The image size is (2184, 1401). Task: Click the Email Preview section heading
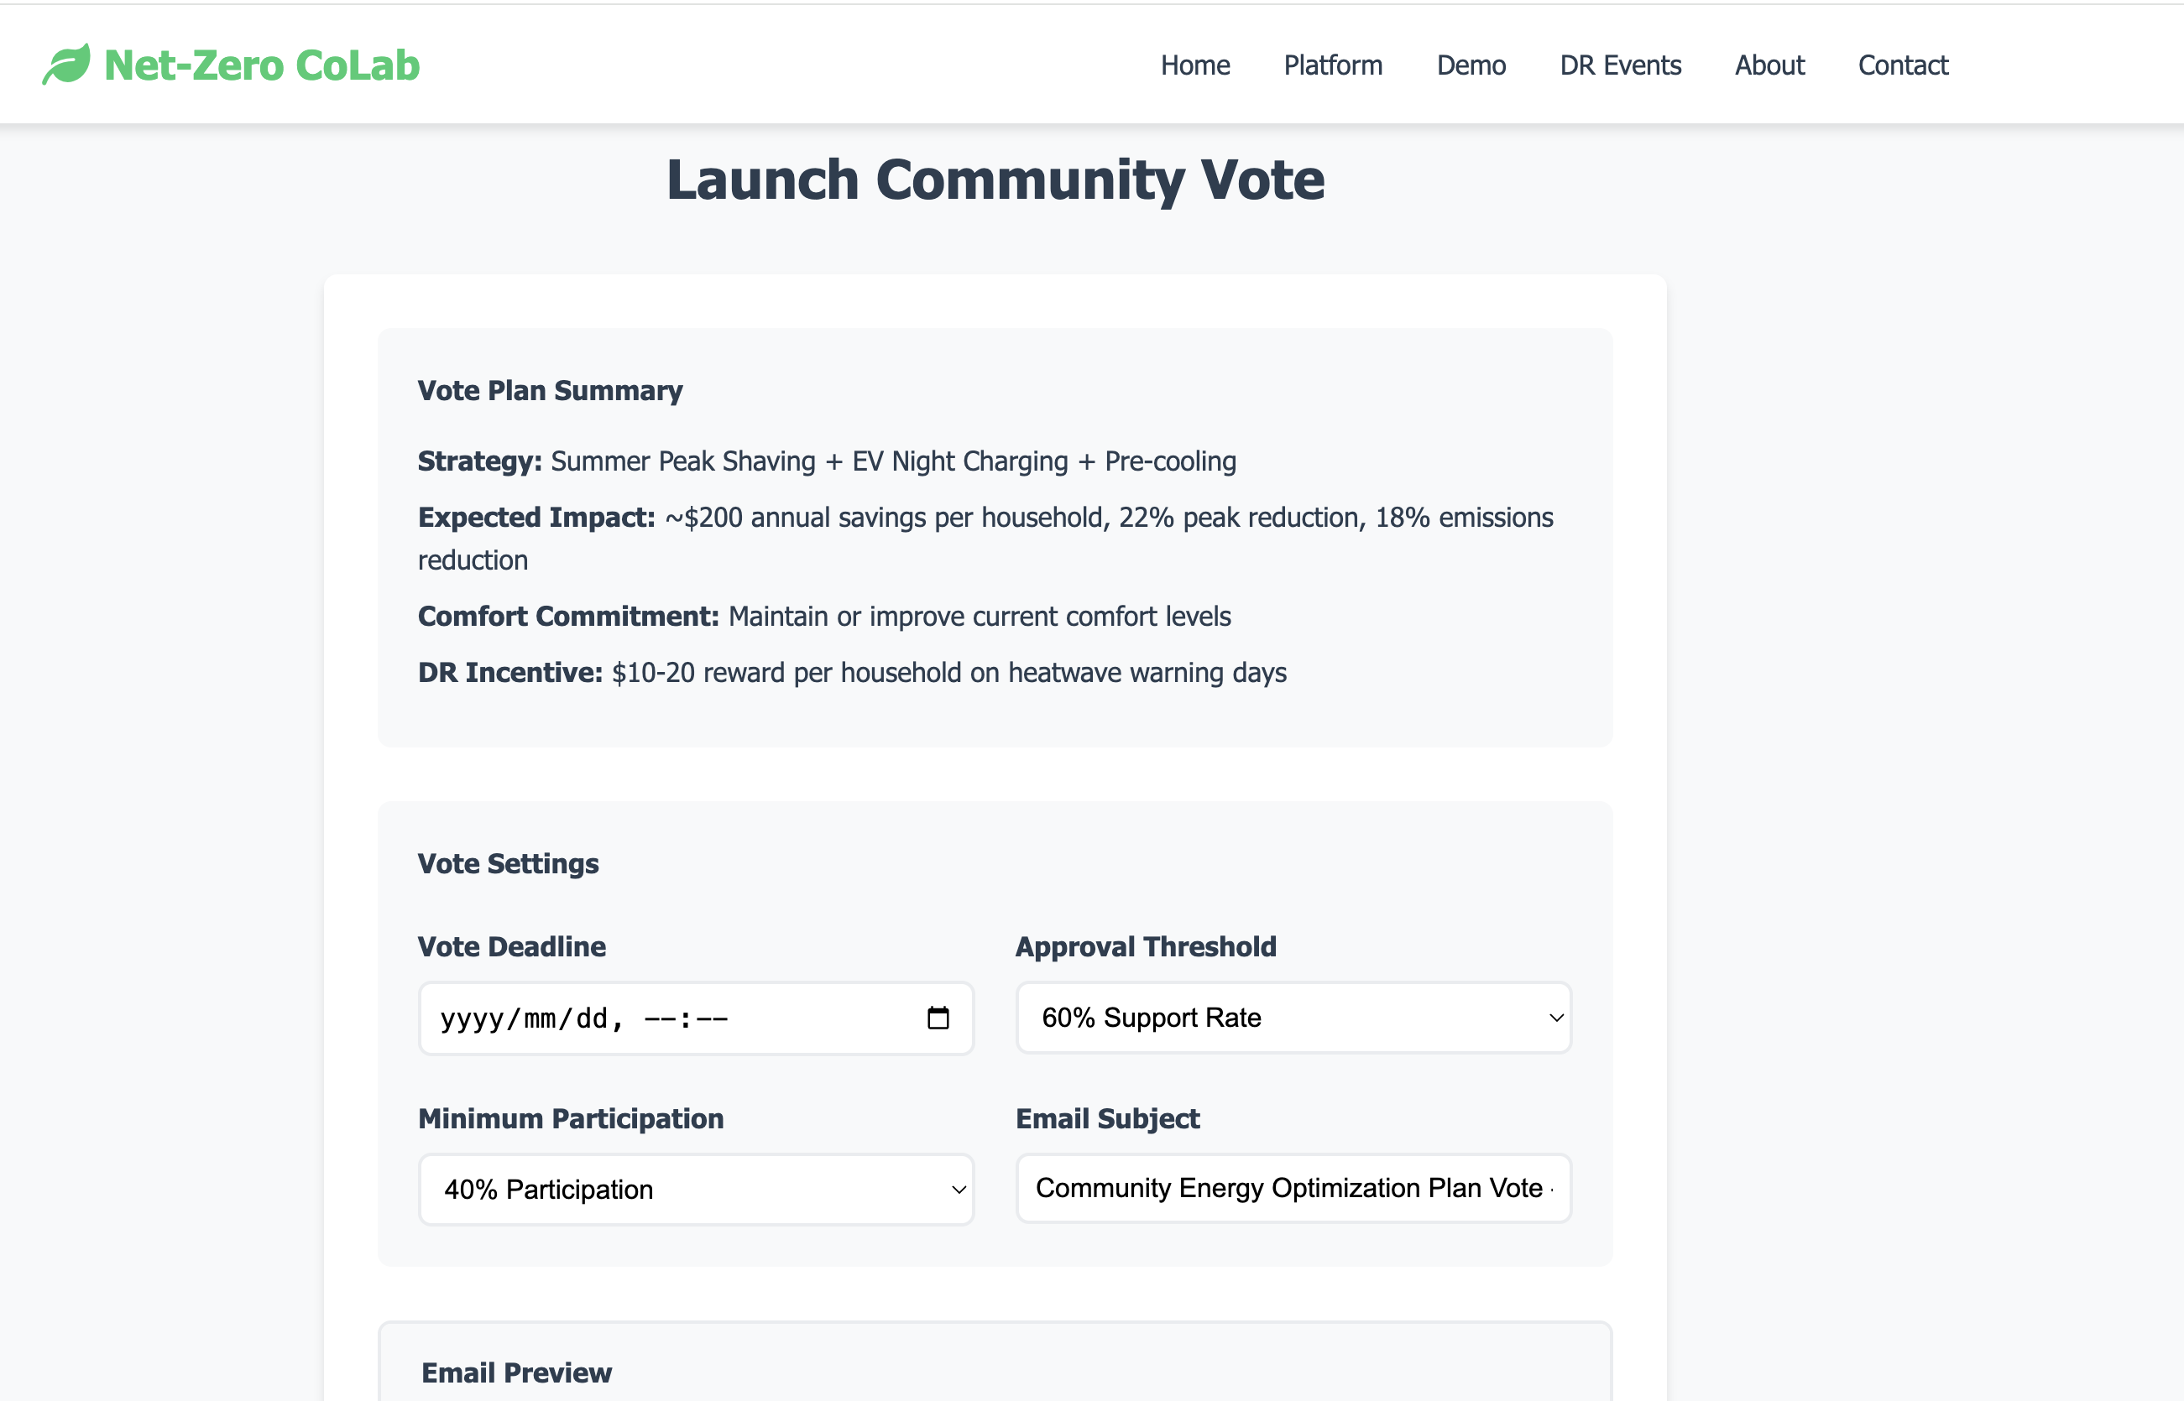pos(516,1372)
